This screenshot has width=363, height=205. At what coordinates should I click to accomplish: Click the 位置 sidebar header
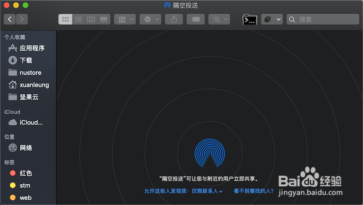(x=9, y=137)
